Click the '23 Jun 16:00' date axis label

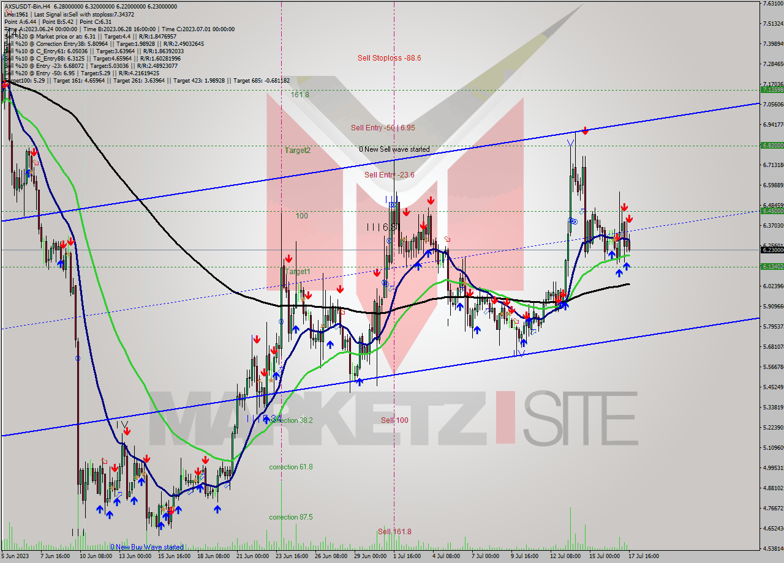click(x=292, y=556)
